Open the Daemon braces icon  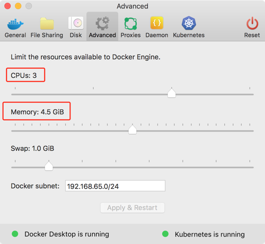pos(157,23)
